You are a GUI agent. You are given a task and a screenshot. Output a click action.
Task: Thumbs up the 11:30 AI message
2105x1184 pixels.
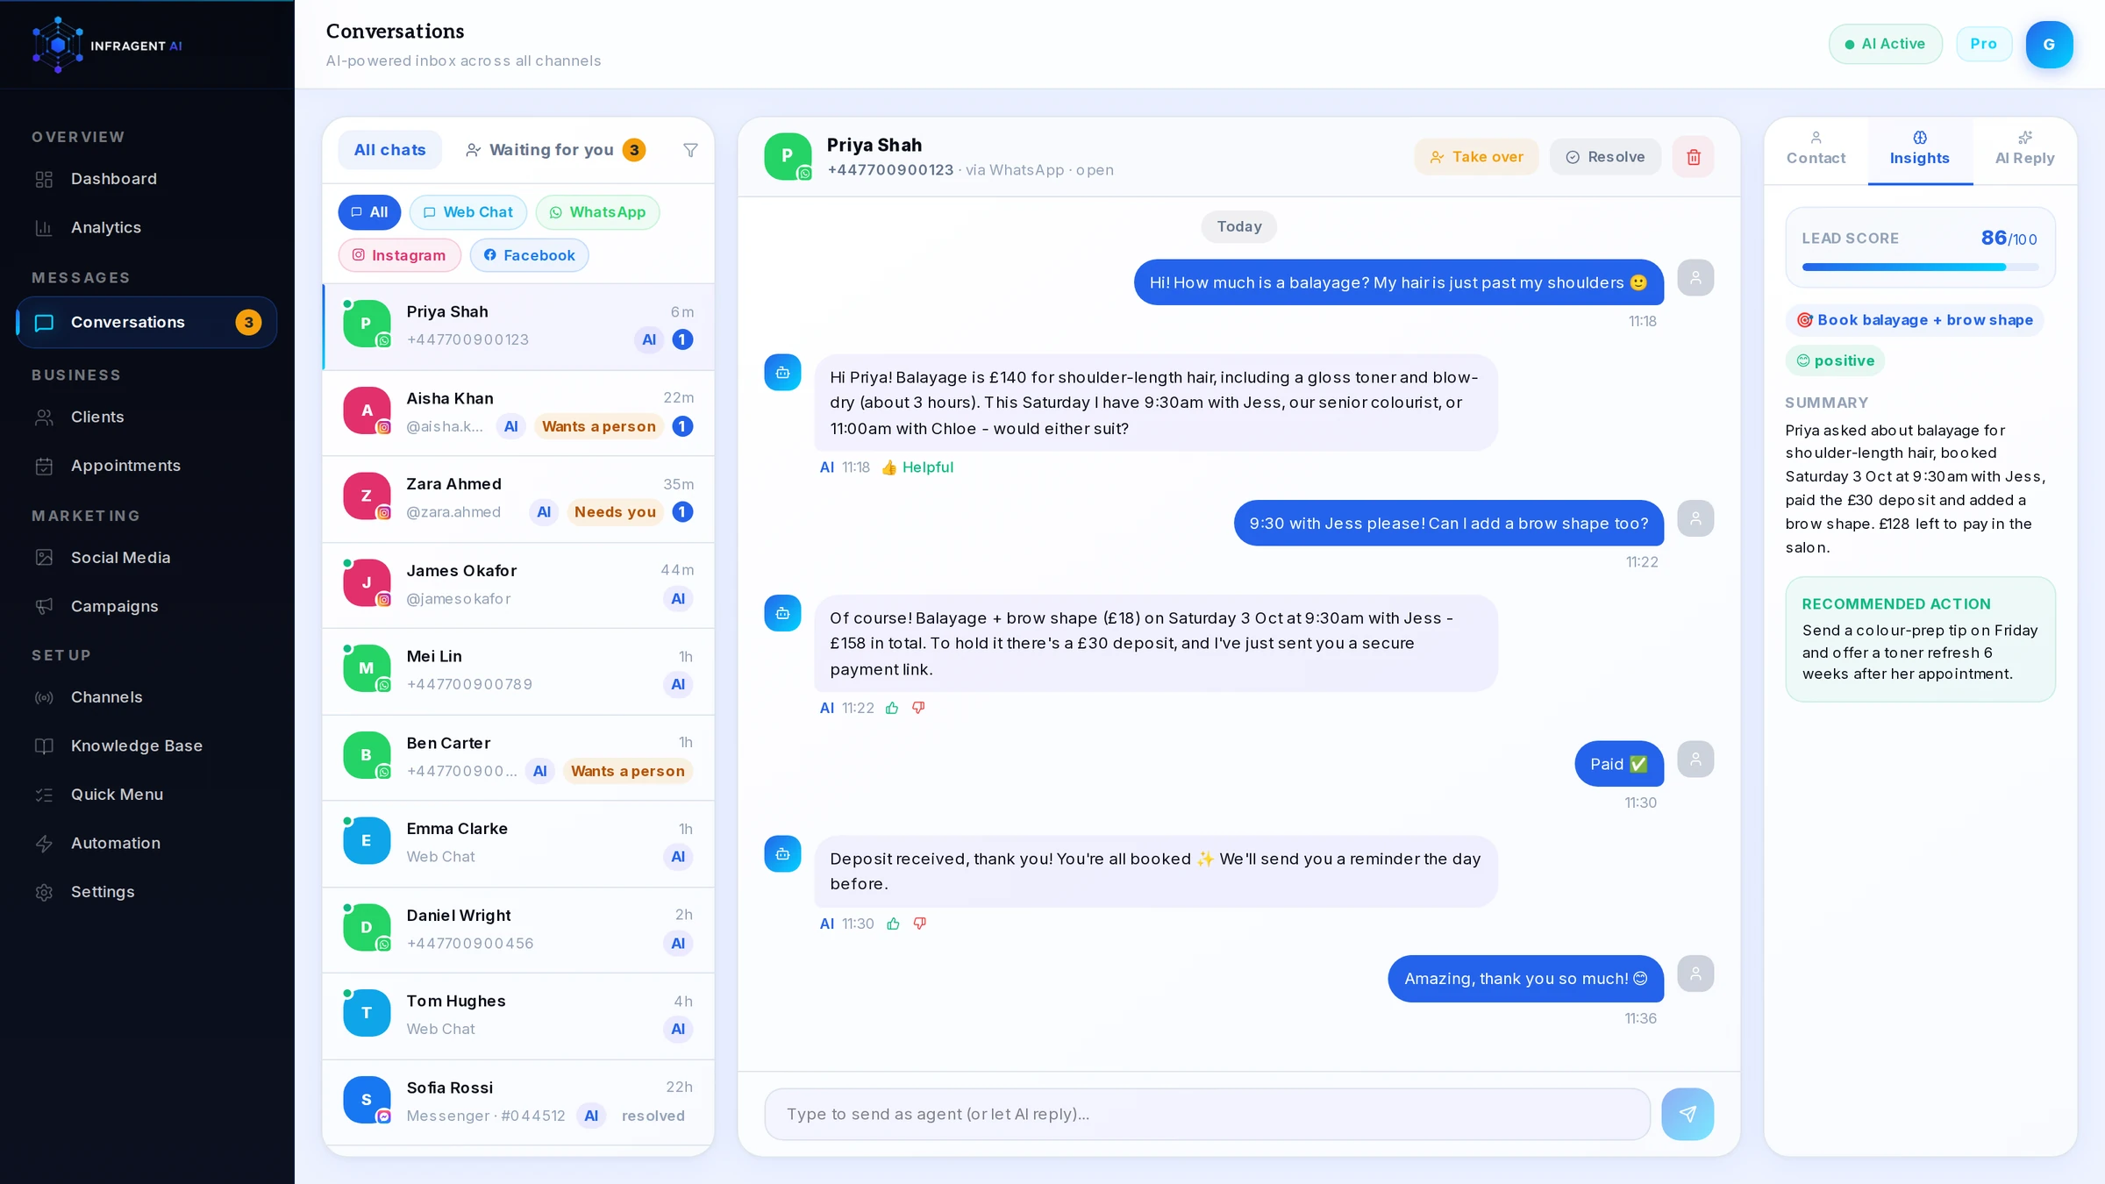(x=893, y=924)
